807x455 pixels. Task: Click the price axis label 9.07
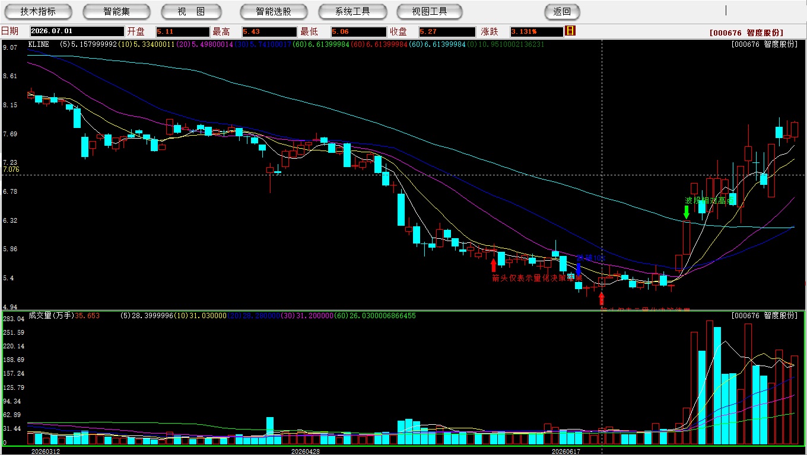pyautogui.click(x=9, y=47)
